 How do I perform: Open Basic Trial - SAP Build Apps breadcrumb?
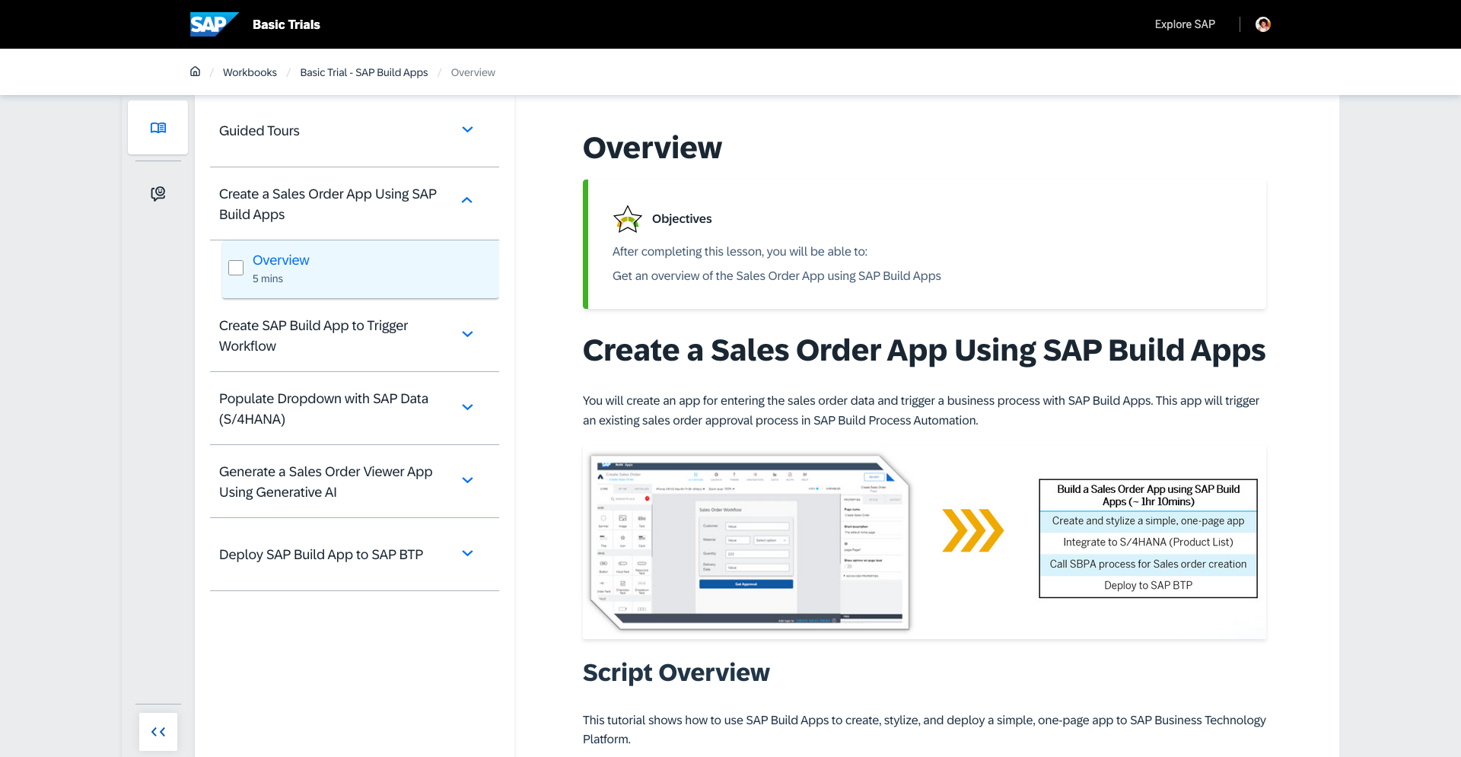[364, 72]
